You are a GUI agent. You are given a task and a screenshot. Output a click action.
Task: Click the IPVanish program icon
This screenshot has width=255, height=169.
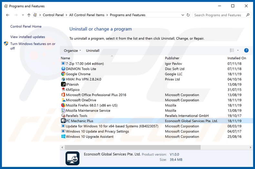point(63,84)
